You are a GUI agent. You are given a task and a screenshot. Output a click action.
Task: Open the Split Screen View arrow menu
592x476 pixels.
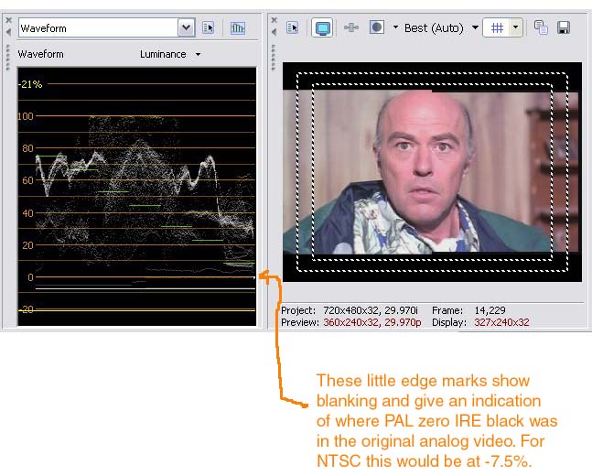click(395, 27)
